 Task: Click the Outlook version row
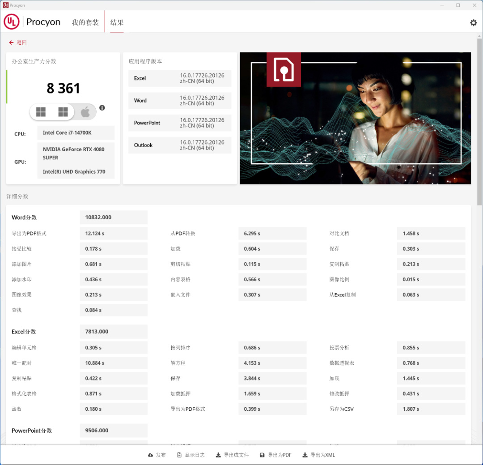click(x=180, y=145)
